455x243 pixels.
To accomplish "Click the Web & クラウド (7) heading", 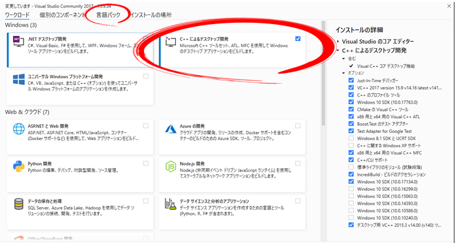I will click(x=27, y=112).
